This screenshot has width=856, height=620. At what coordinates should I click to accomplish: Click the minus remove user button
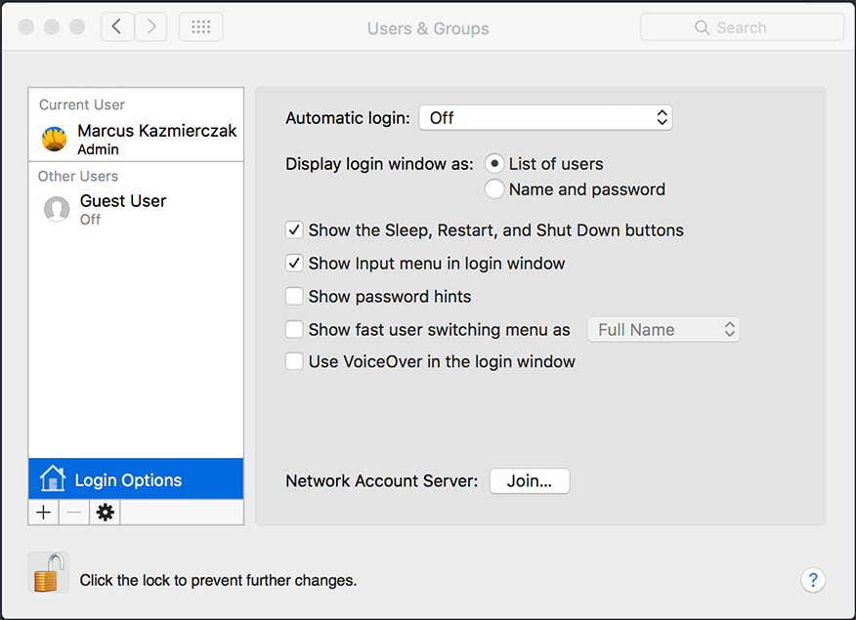click(74, 512)
